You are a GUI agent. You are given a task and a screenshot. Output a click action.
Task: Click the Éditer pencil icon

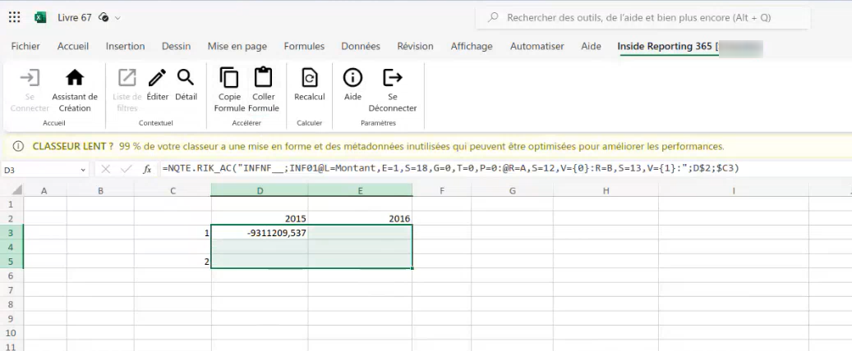158,78
